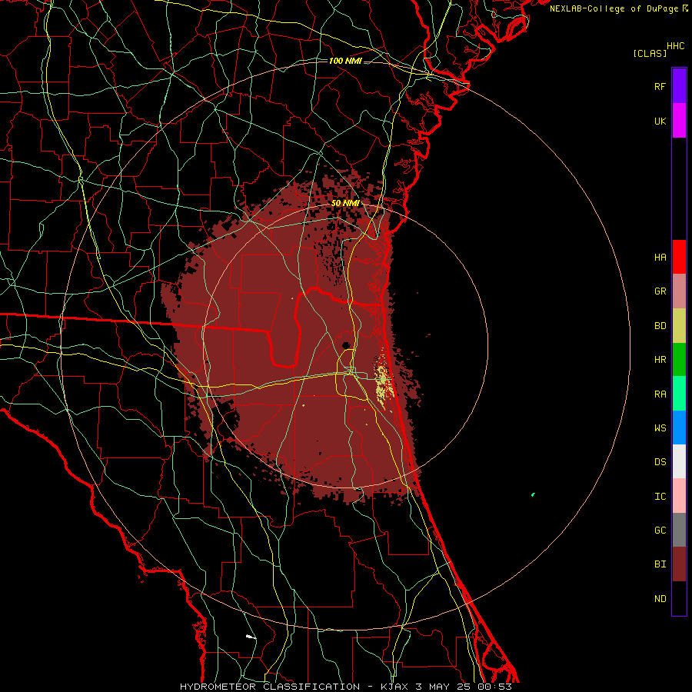Click the BI legend label
The height and width of the screenshot is (692, 692).
click(x=660, y=564)
